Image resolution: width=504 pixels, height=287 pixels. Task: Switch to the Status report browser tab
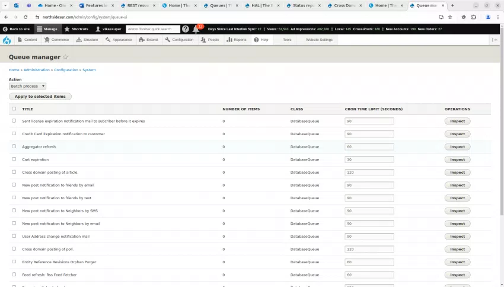click(302, 5)
